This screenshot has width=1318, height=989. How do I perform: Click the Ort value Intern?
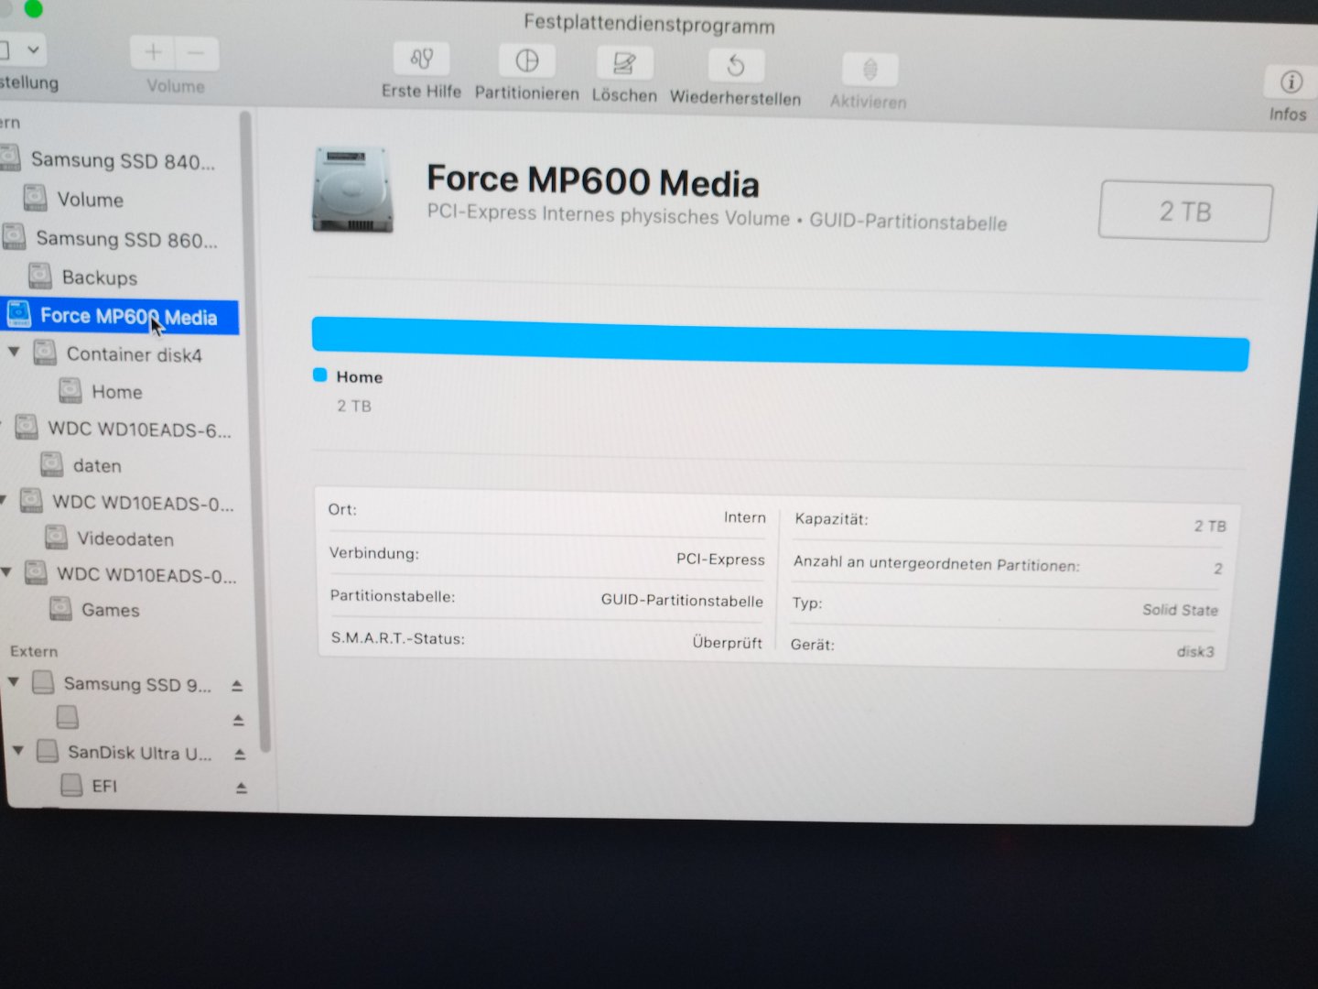[745, 517]
